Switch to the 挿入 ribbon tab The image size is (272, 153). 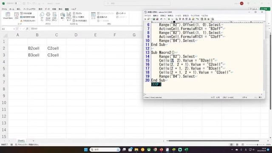pyautogui.click(x=19, y=9)
